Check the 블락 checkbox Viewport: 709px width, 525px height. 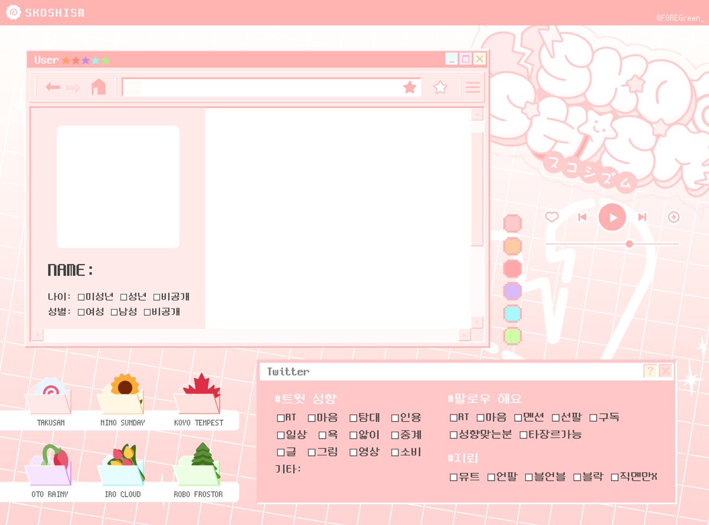point(577,477)
